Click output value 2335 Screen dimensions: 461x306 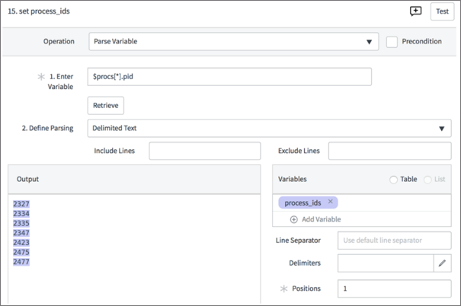21,223
